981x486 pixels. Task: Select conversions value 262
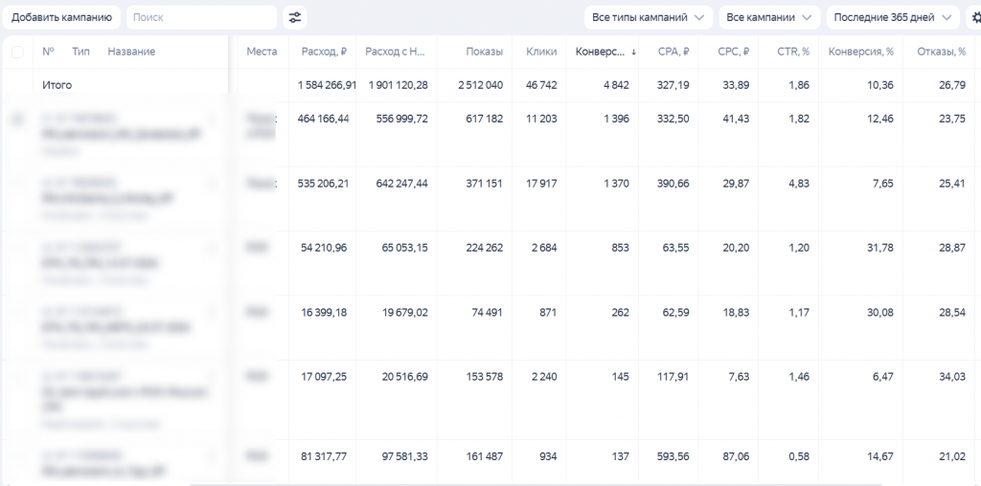tap(620, 312)
